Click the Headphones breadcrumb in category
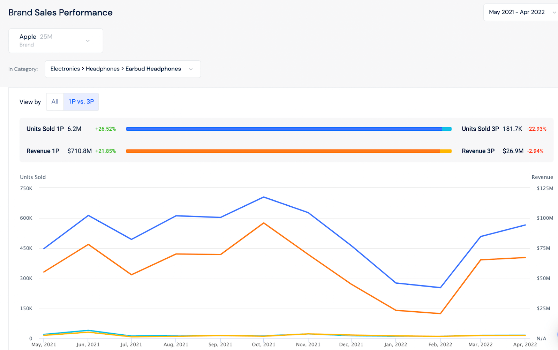This screenshot has height=350, width=558. pos(103,69)
